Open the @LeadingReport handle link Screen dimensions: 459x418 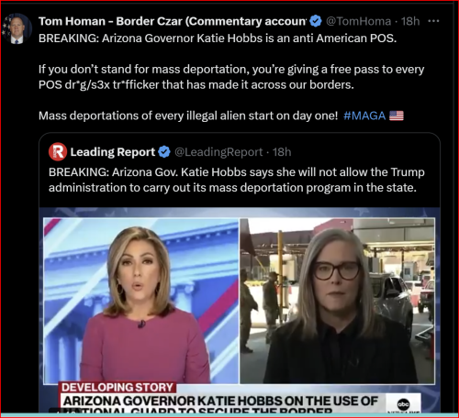(x=218, y=152)
